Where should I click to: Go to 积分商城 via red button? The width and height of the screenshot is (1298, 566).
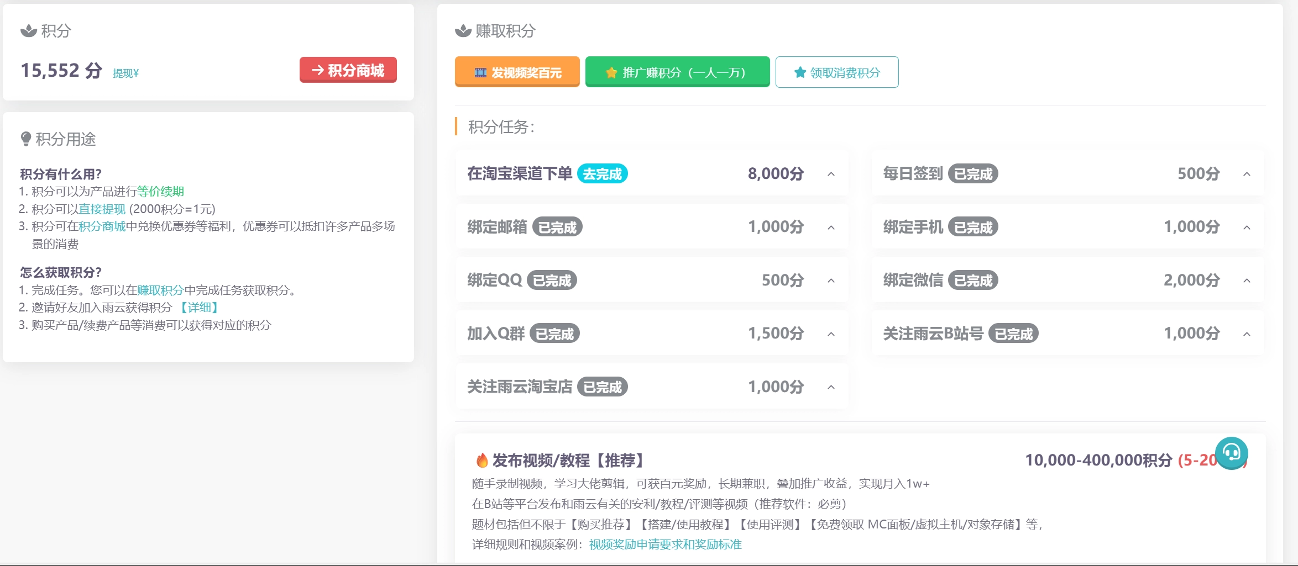click(348, 70)
